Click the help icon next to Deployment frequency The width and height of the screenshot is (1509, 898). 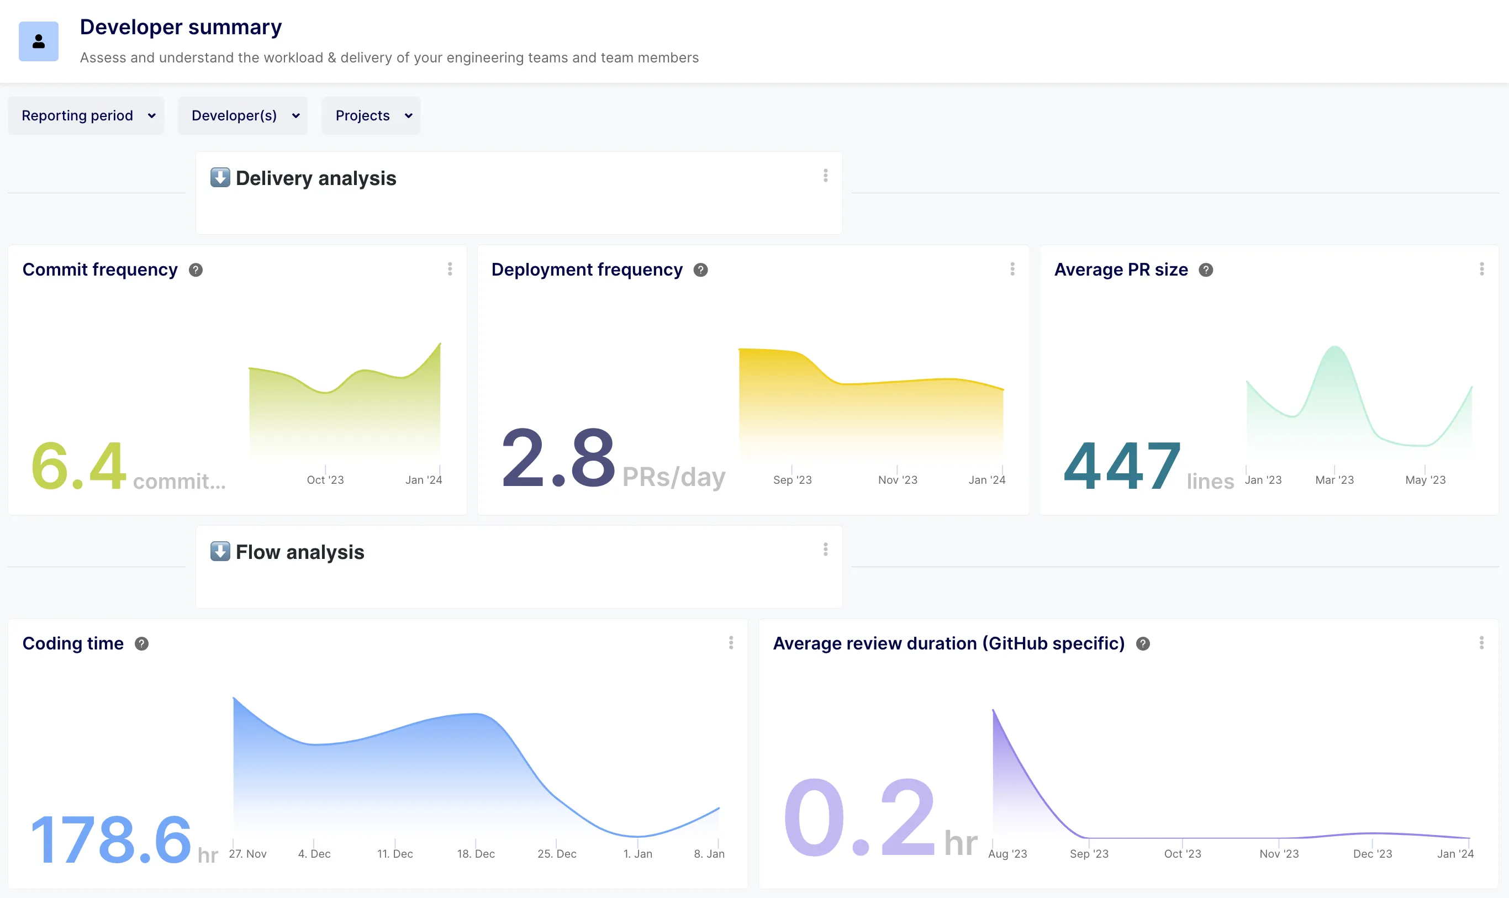click(x=701, y=270)
